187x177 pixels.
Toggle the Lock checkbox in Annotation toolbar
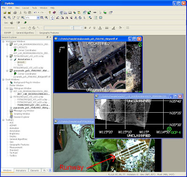click(19, 28)
